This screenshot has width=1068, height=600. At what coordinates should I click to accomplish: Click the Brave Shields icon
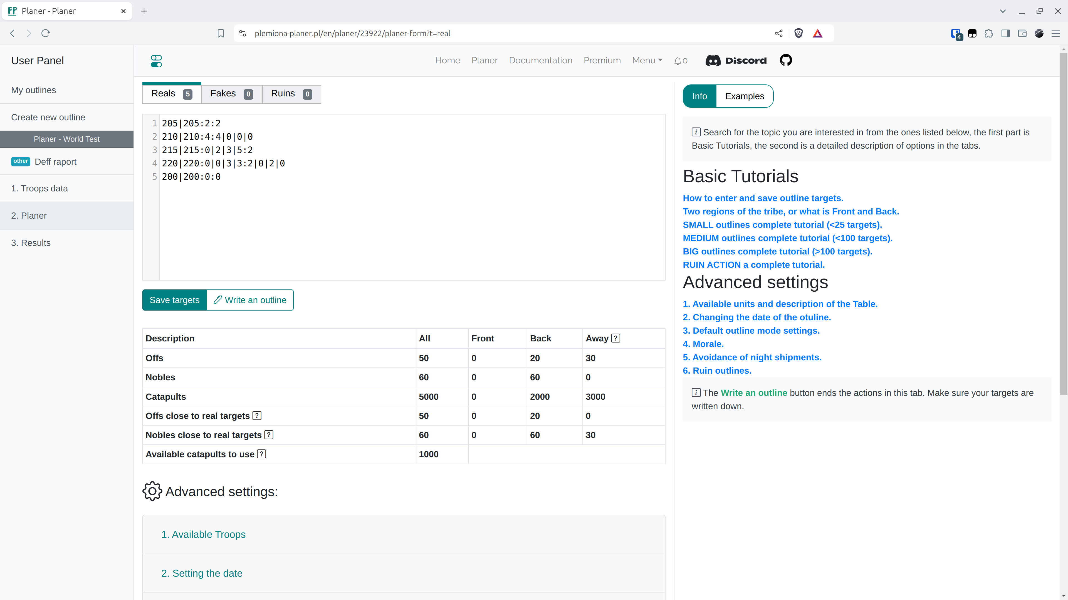tap(798, 34)
